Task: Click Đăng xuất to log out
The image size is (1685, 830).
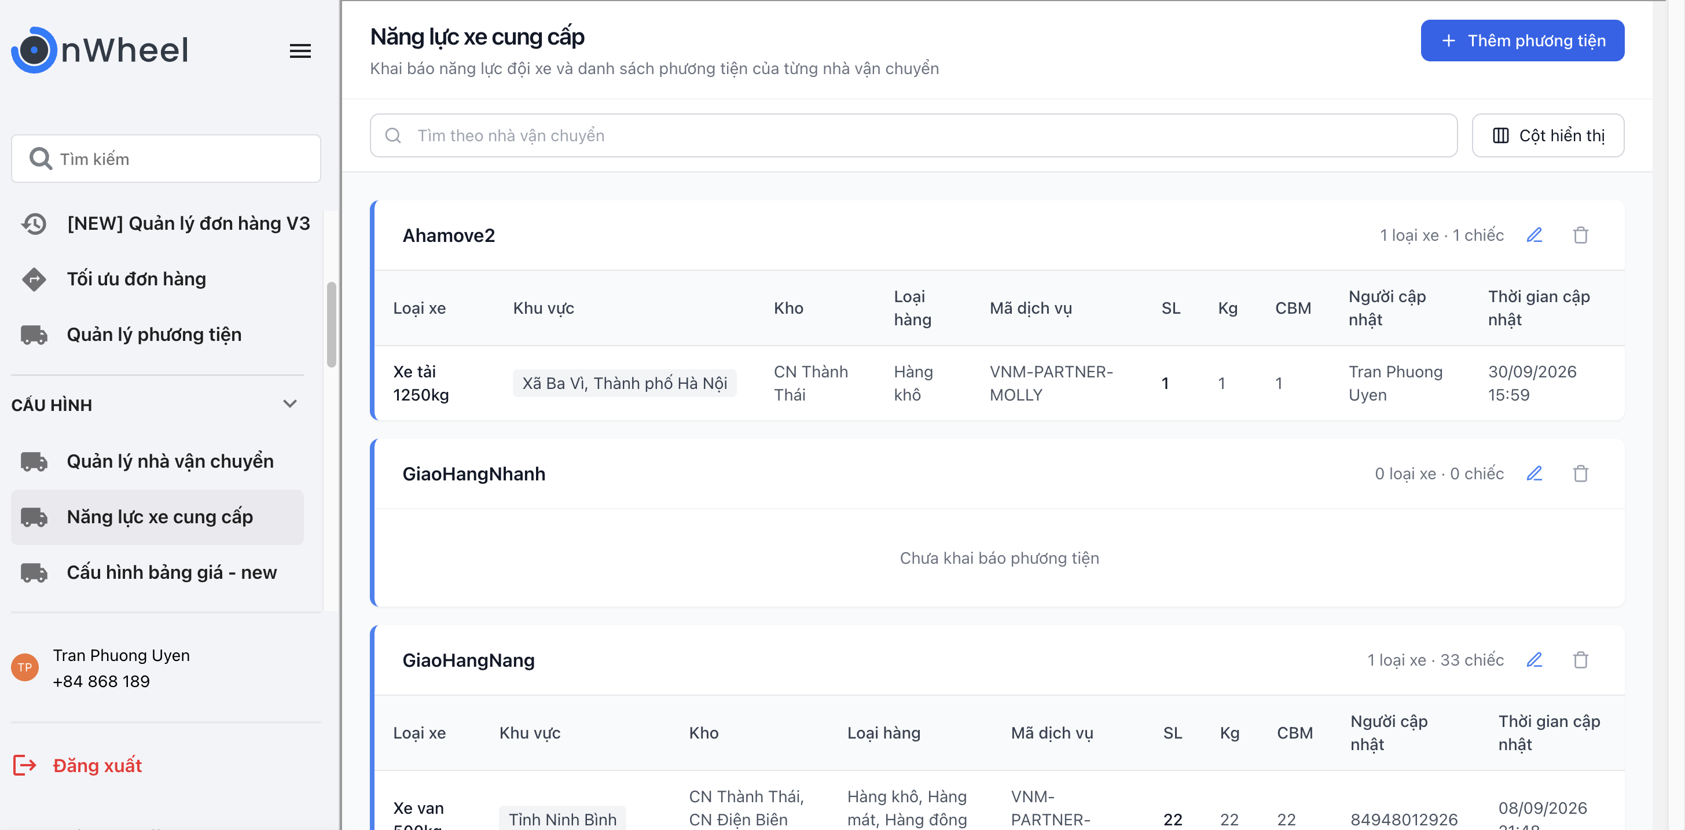Action: click(x=97, y=765)
